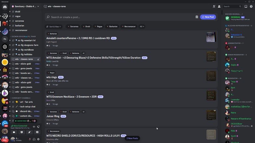Viewport: 255px width, 143px height.
Task: Open the Inbox icon
Action: (246, 6)
